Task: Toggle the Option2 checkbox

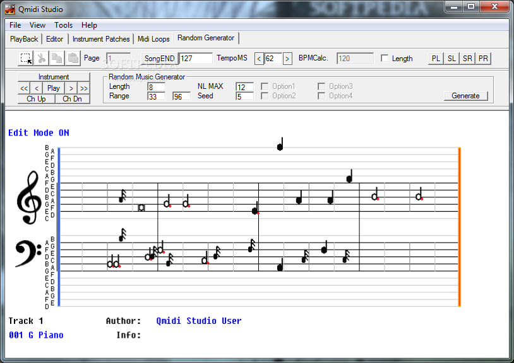Action: pos(265,96)
